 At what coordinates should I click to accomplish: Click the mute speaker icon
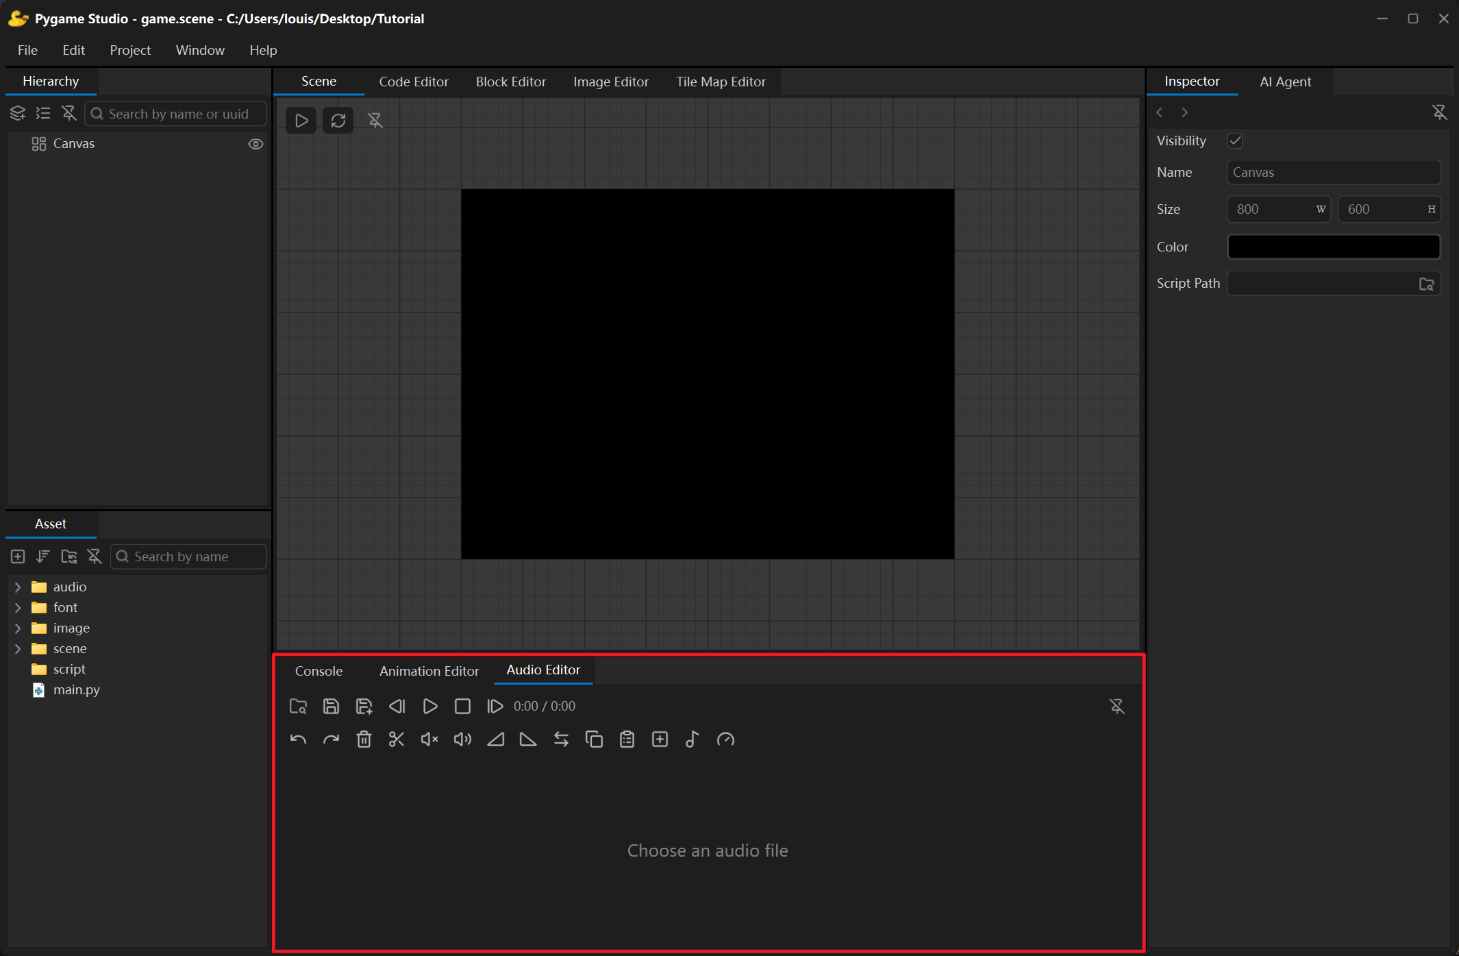[429, 739]
